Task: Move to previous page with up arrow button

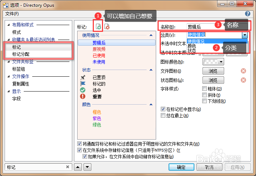Action: [78, 167]
